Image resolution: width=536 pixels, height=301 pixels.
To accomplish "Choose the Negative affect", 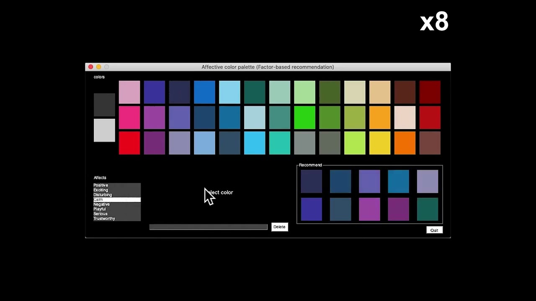I will click(117, 204).
